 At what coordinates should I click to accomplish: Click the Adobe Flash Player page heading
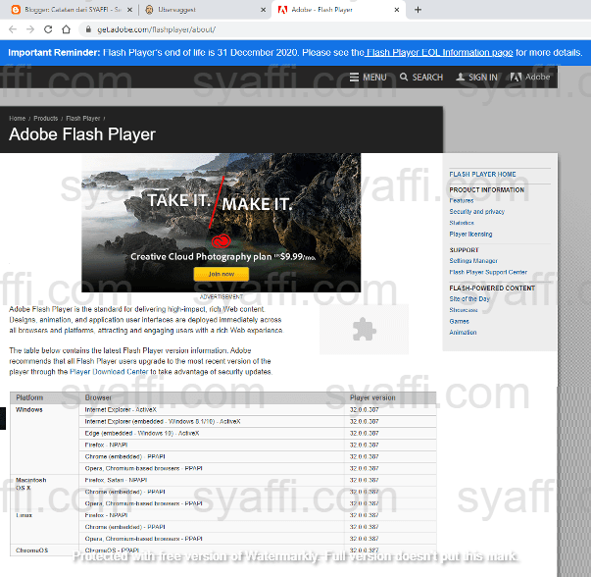click(82, 134)
